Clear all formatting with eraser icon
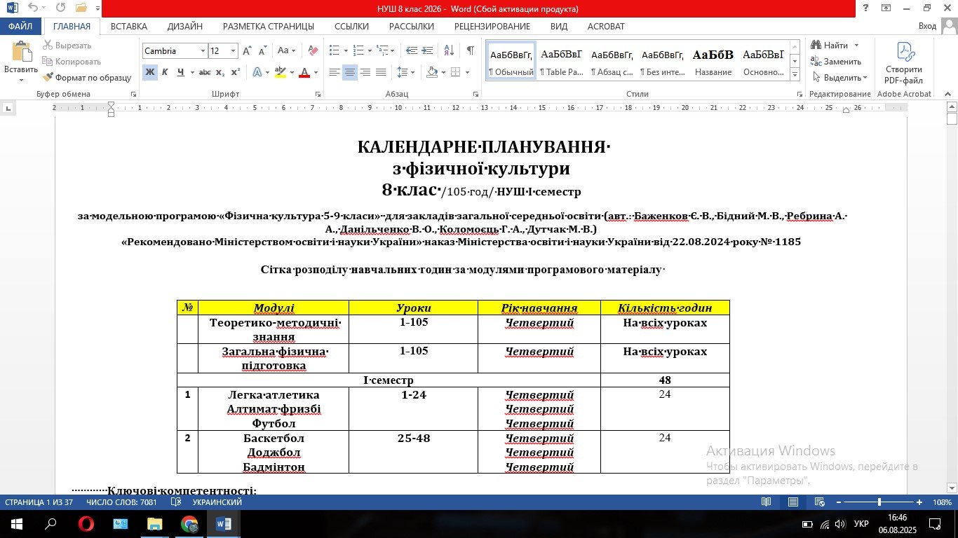The image size is (958, 538). [x=313, y=50]
